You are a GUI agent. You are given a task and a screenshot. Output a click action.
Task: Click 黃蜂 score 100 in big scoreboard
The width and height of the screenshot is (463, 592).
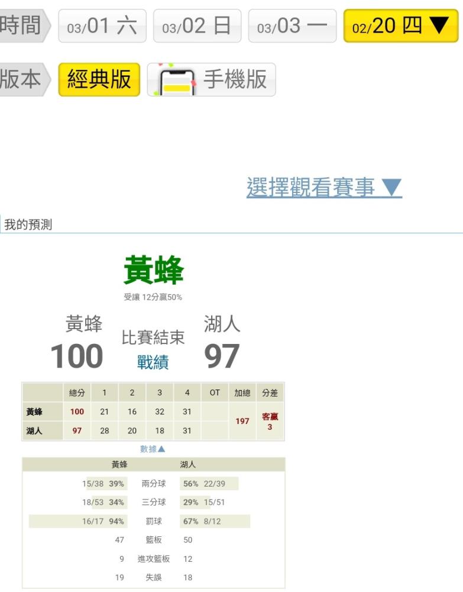(76, 356)
